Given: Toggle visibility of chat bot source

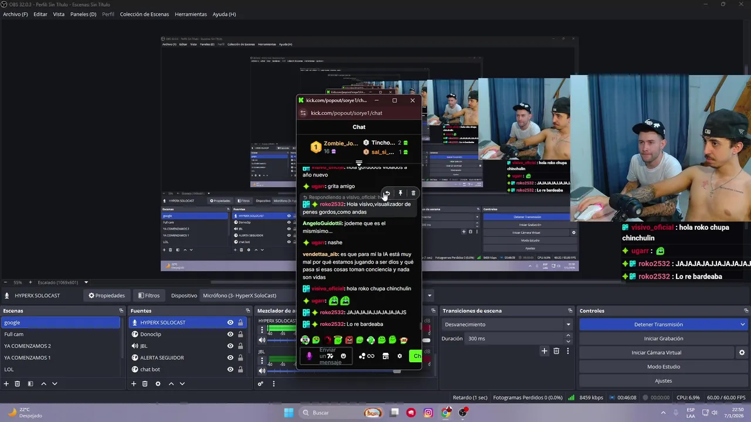Looking at the screenshot, I should [230, 369].
